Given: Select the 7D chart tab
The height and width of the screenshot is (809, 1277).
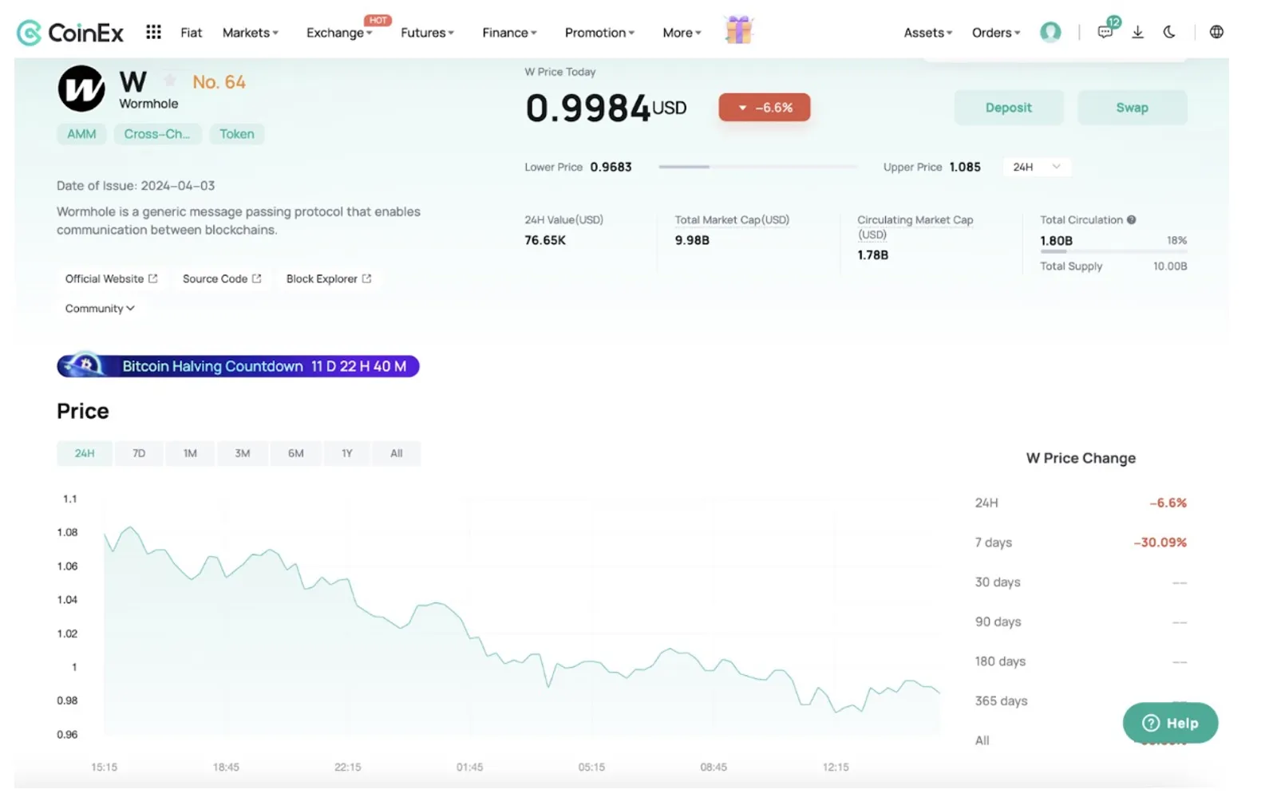Looking at the screenshot, I should (139, 453).
